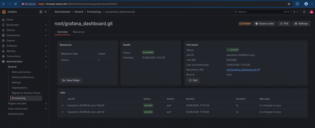
Task: Click the Disabled status badge
Action: coord(245,24)
